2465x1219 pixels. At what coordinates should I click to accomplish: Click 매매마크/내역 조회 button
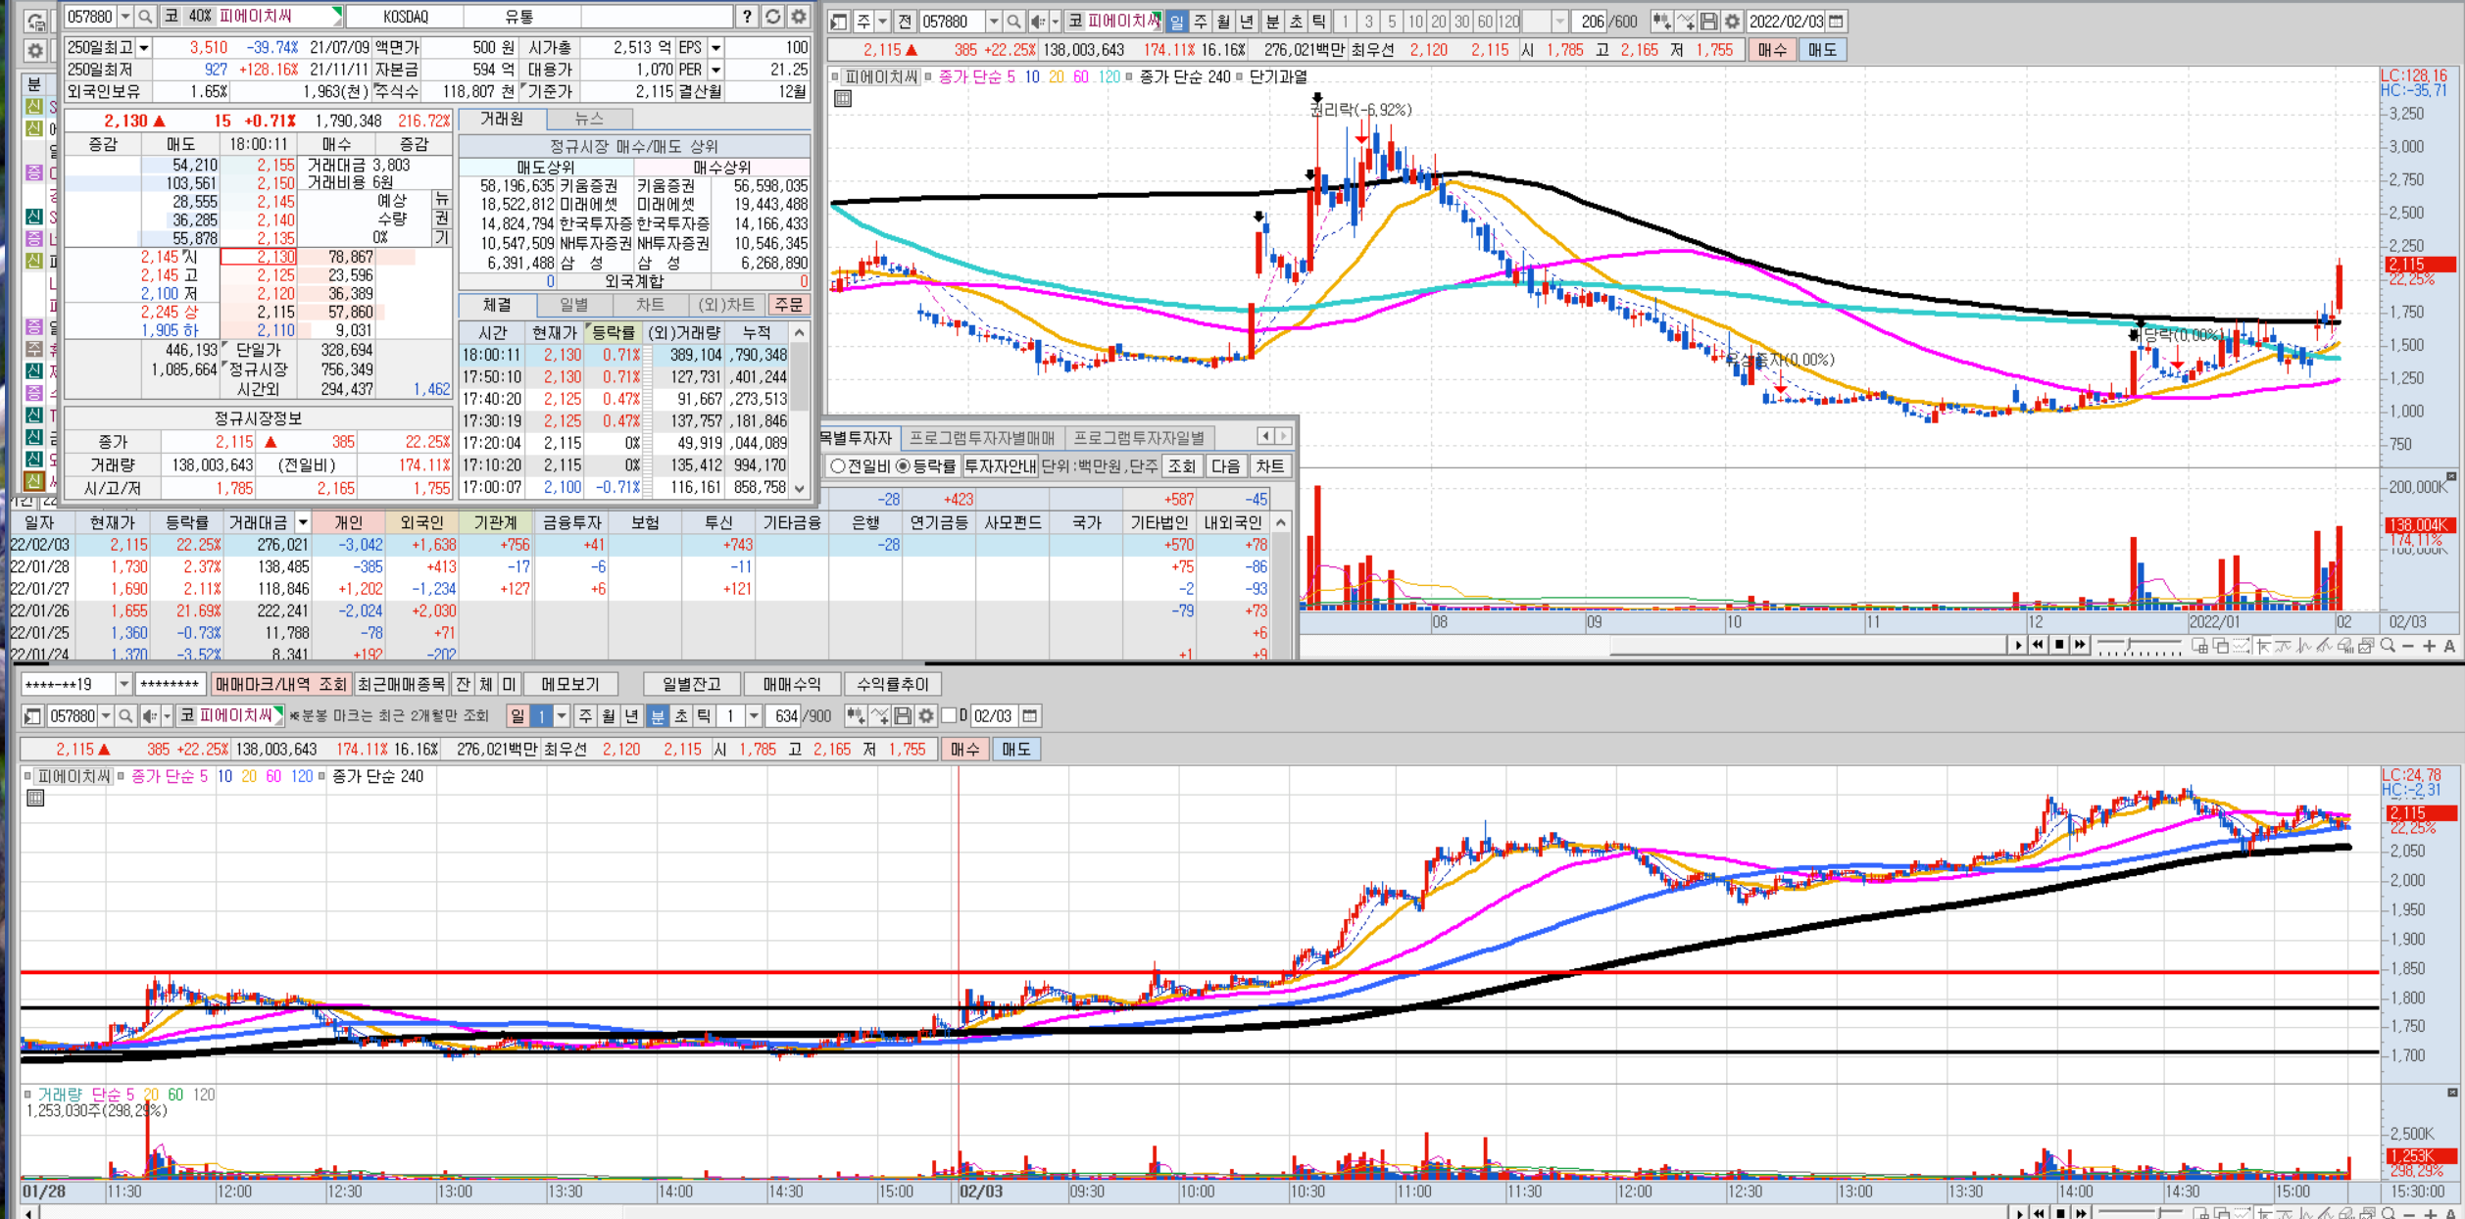pyautogui.click(x=280, y=684)
